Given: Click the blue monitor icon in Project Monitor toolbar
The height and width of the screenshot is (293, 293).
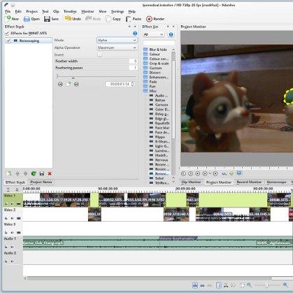Looking at the screenshot, I should coord(239,173).
